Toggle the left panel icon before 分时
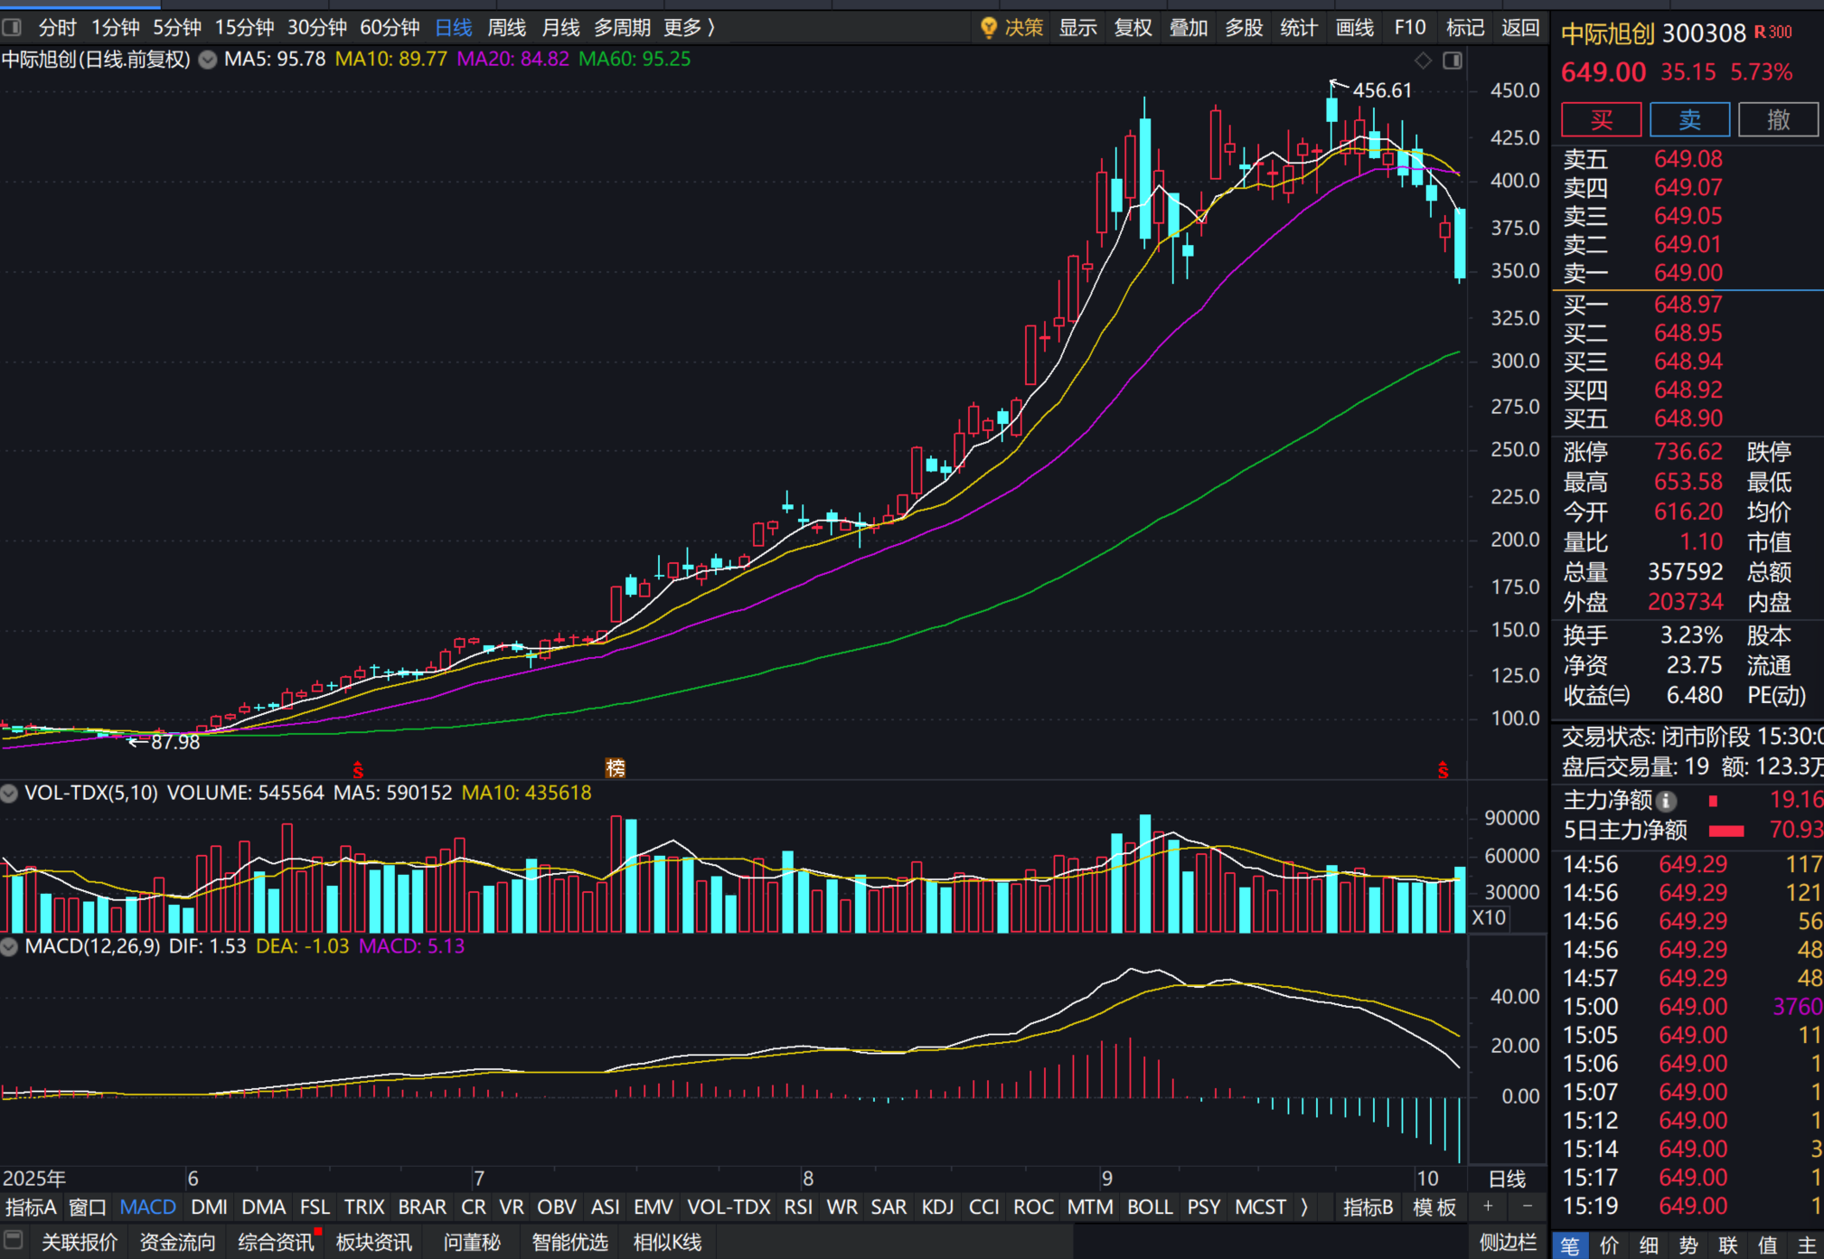The image size is (1824, 1259). click(x=12, y=28)
